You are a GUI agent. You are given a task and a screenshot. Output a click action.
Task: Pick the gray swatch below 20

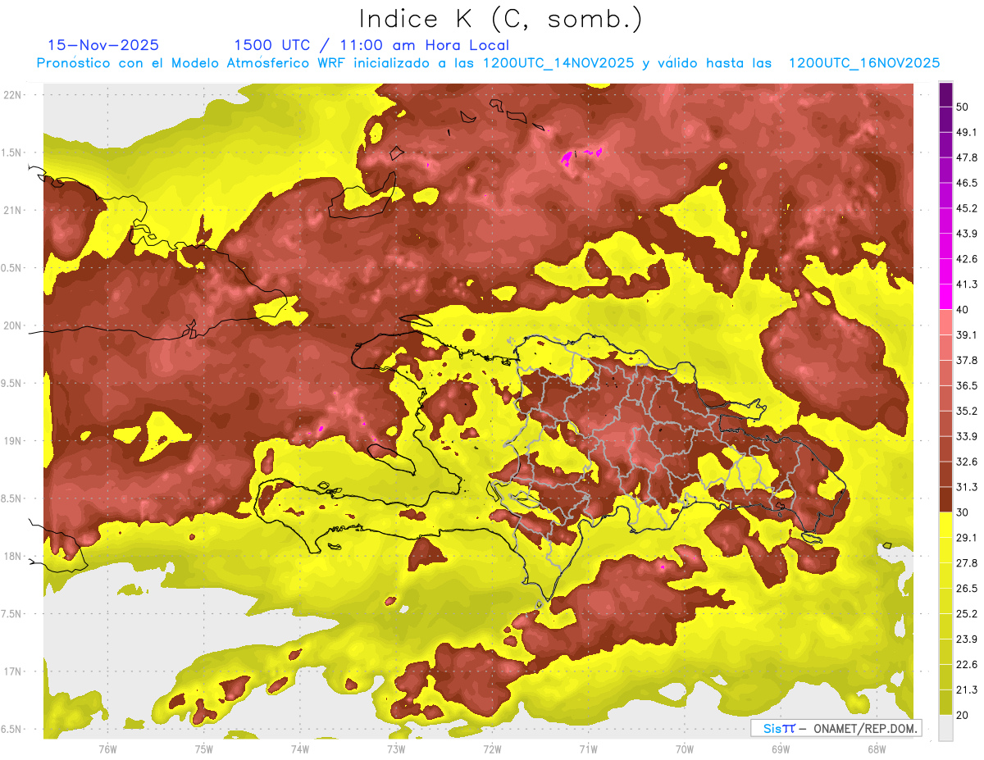click(x=945, y=727)
